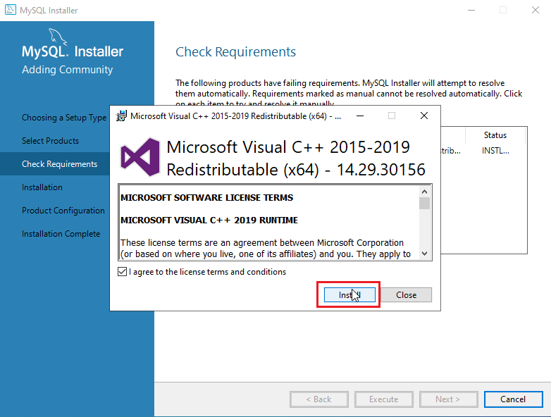This screenshot has height=417, width=551.
Task: Click the license text scrollbar up arrow
Action: [424, 192]
